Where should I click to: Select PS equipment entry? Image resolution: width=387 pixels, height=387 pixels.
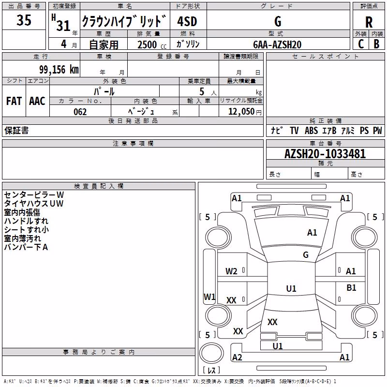[x=364, y=130]
